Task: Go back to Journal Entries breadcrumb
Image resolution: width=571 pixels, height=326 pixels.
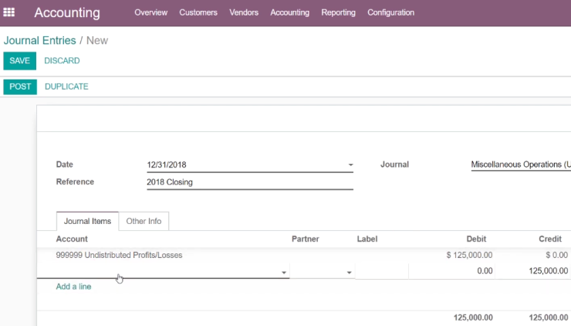Action: [x=39, y=40]
